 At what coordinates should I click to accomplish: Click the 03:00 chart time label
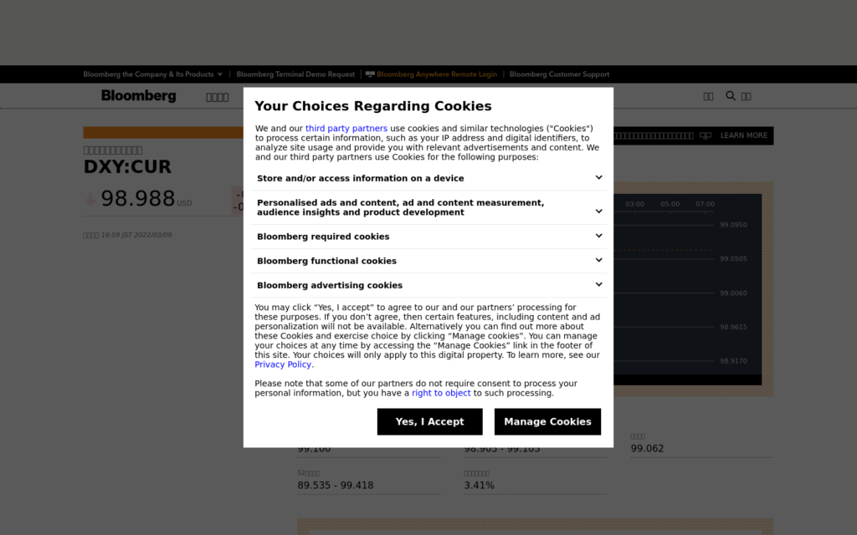[x=634, y=204]
